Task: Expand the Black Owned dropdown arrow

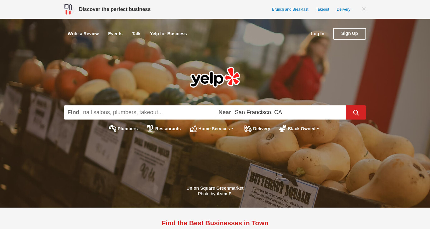Action: (318, 129)
